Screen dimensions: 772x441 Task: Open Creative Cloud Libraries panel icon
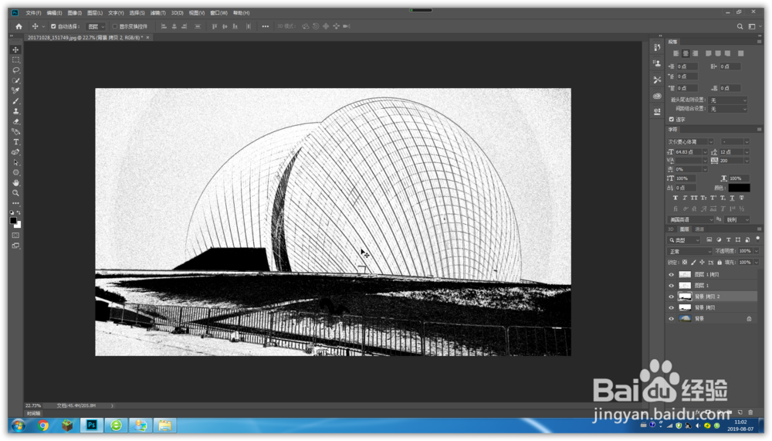click(x=657, y=96)
